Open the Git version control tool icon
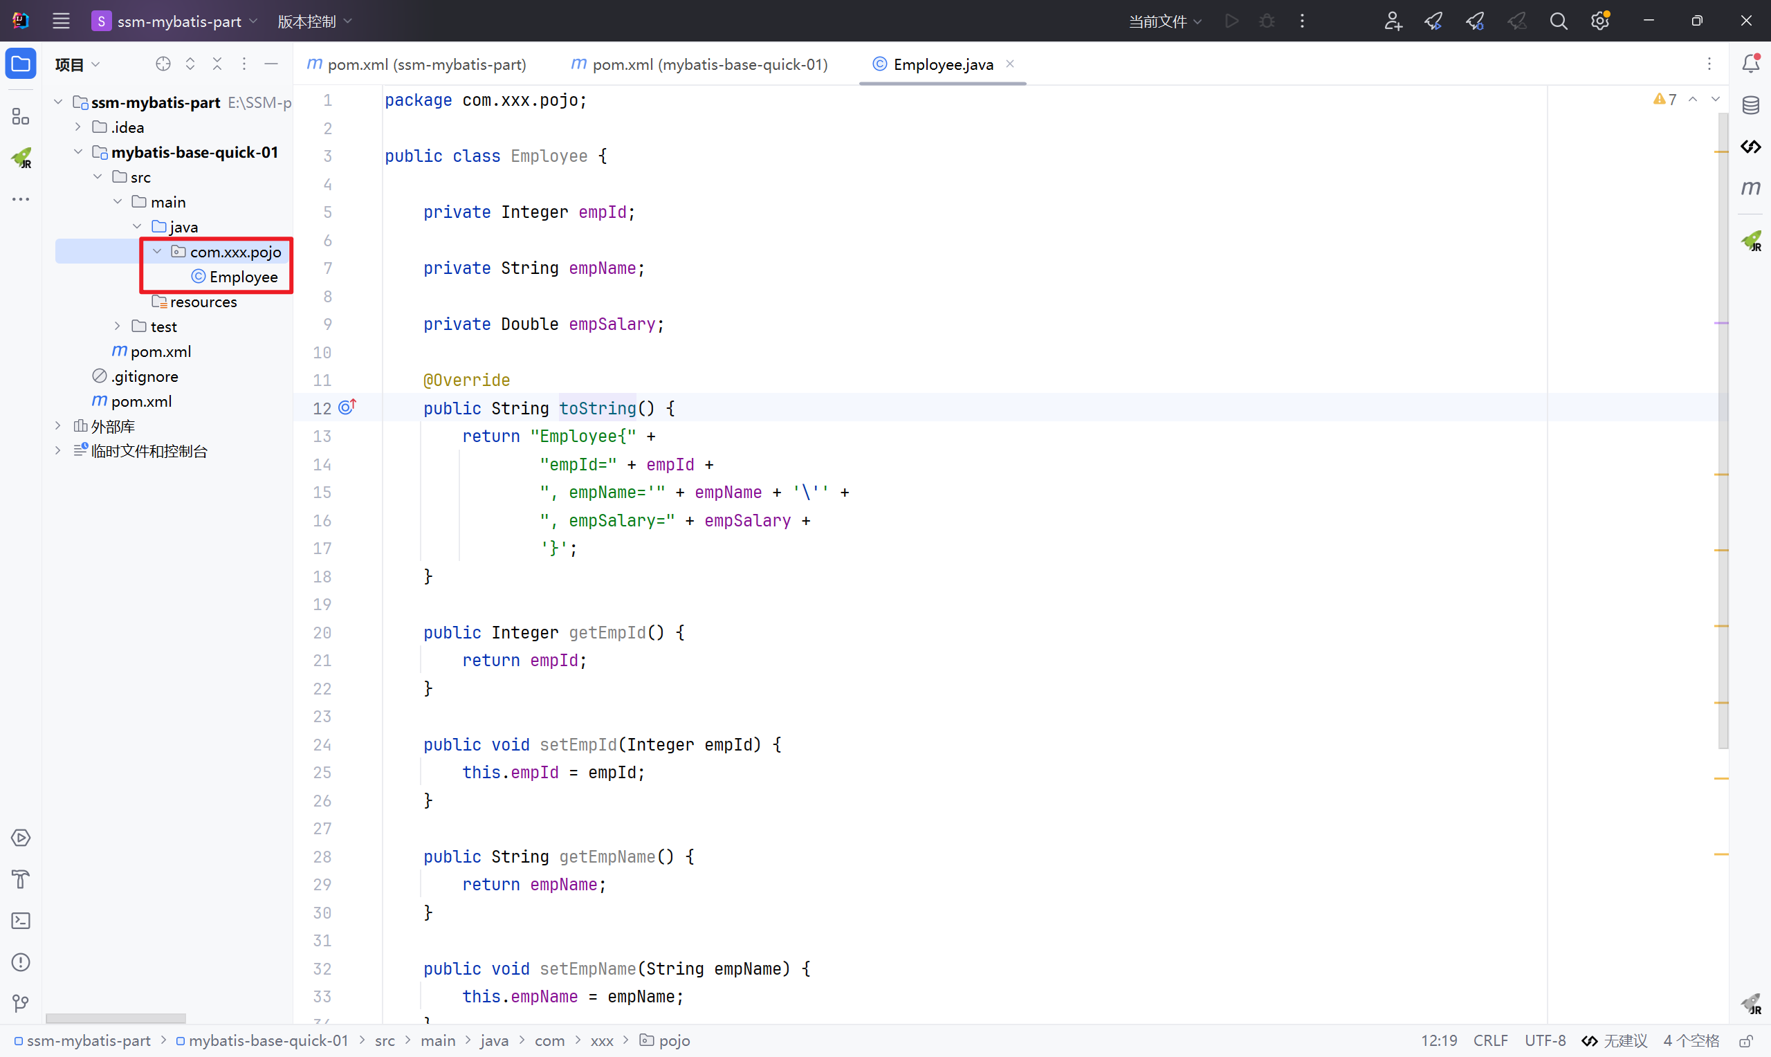This screenshot has height=1057, width=1771. [x=21, y=1004]
